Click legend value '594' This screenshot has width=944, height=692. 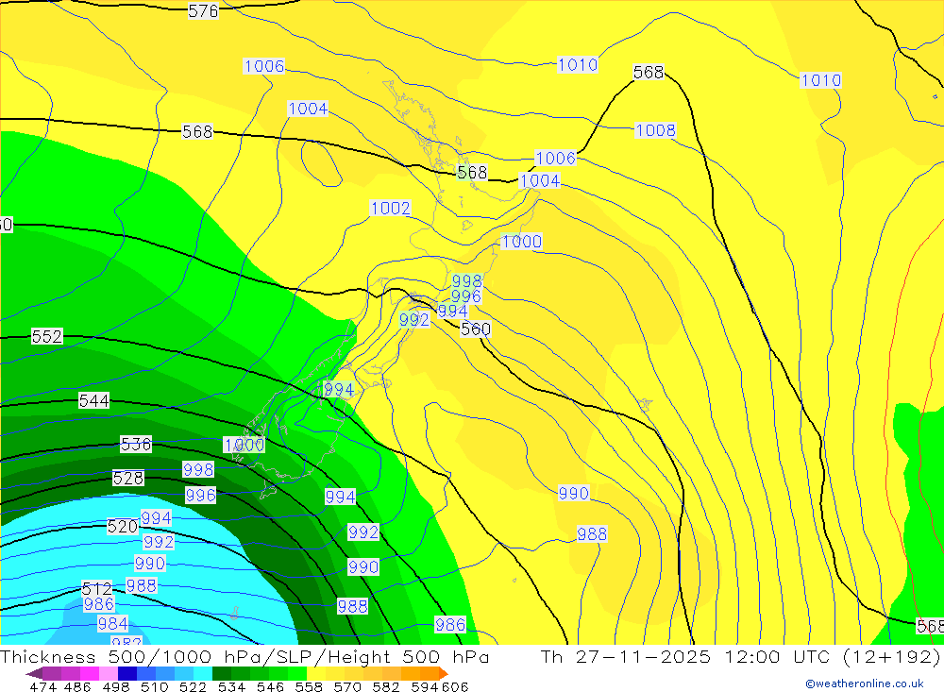pos(425,686)
